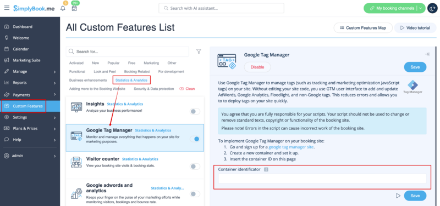
Task: Click the Calendar sidebar icon
Action: pyautogui.click(x=7, y=49)
